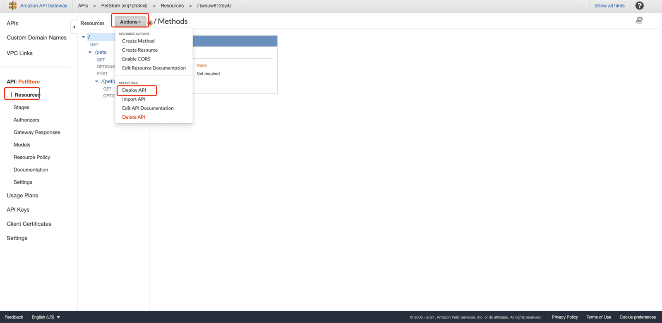This screenshot has width=662, height=323.
Task: Open APIs in the left sidebar
Action: (x=12, y=24)
